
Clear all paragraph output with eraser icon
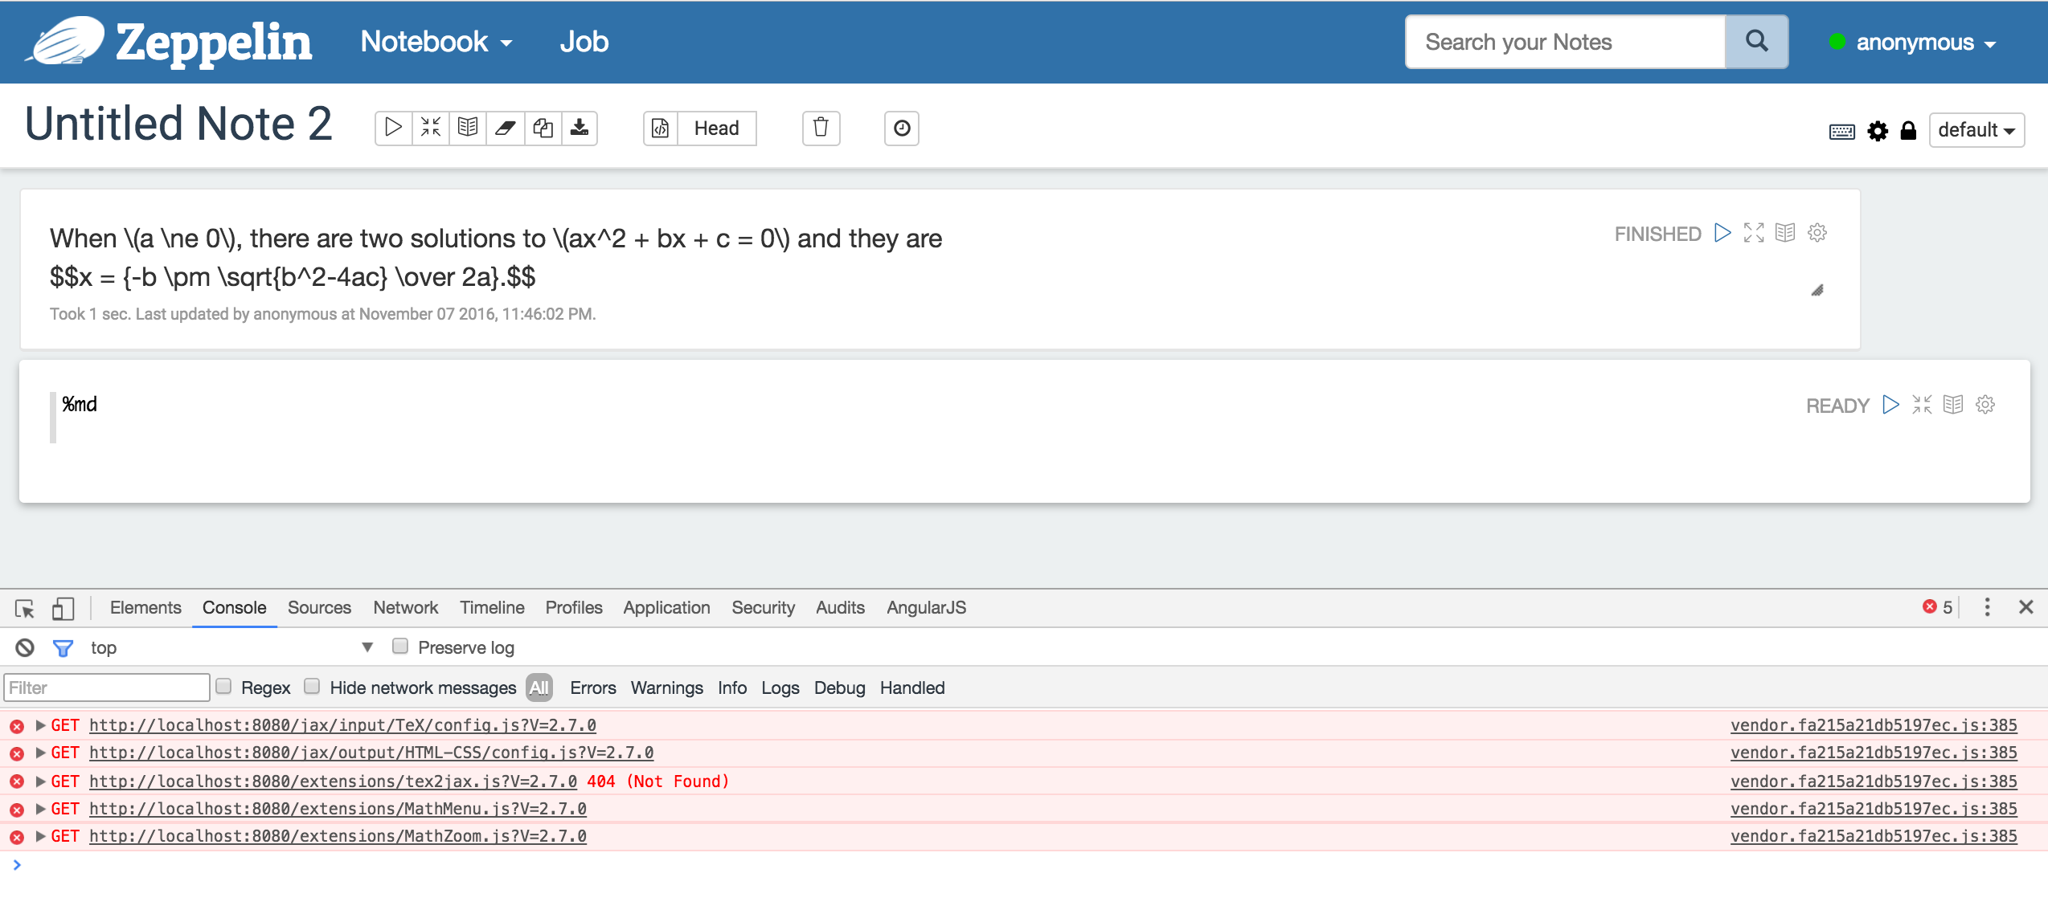[x=505, y=128]
